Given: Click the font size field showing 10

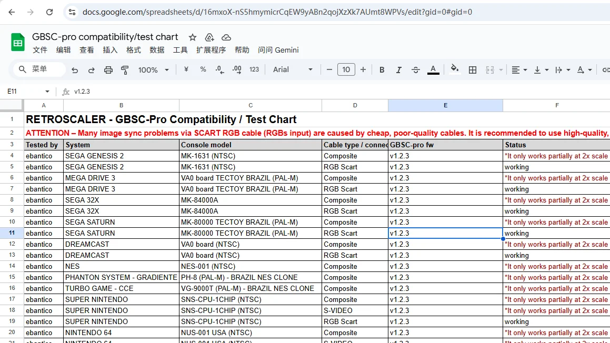Looking at the screenshot, I should 346,69.
